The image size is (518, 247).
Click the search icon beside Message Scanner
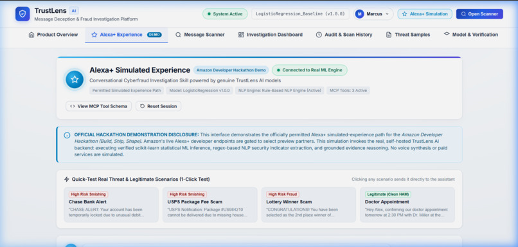tap(179, 35)
